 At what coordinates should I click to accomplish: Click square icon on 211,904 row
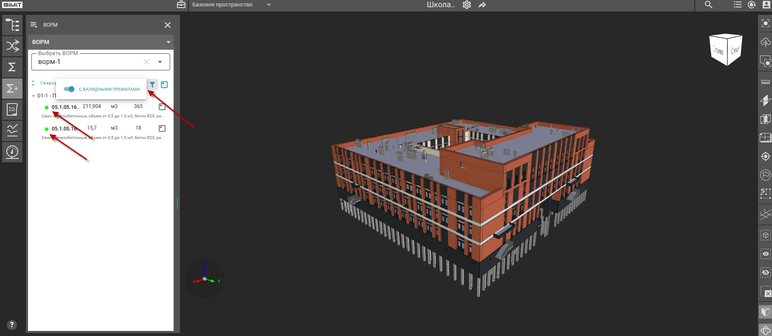[x=162, y=107]
